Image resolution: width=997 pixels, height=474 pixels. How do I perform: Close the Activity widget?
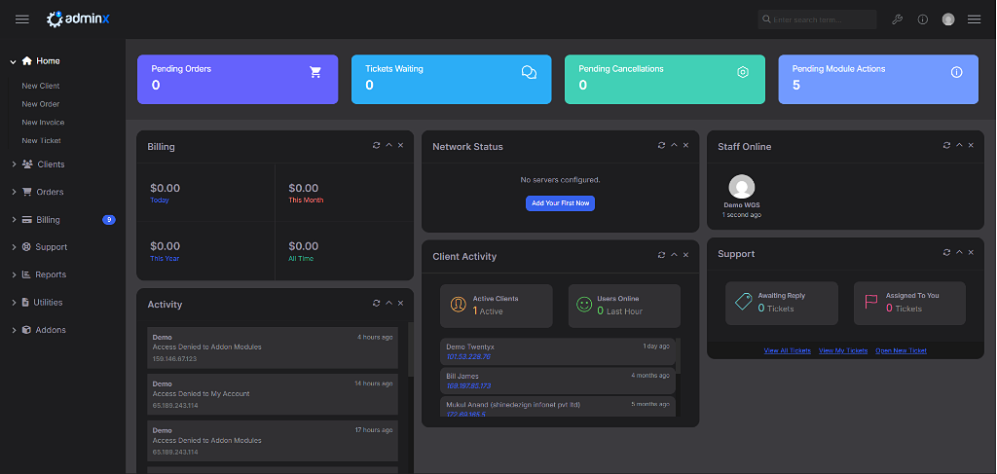(400, 303)
